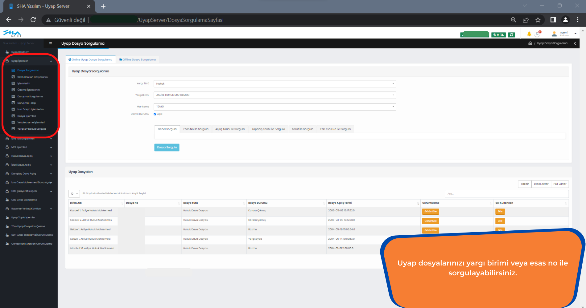Click icon beside Sık Kullanılan Dosyalarım

coord(13,77)
